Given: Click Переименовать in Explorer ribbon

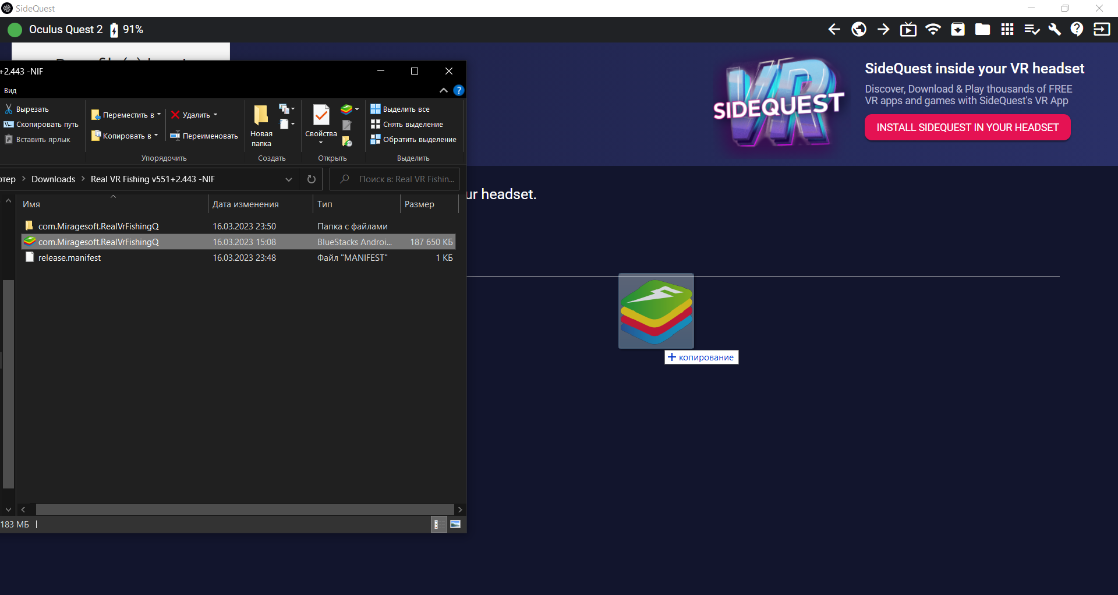Looking at the screenshot, I should point(204,136).
